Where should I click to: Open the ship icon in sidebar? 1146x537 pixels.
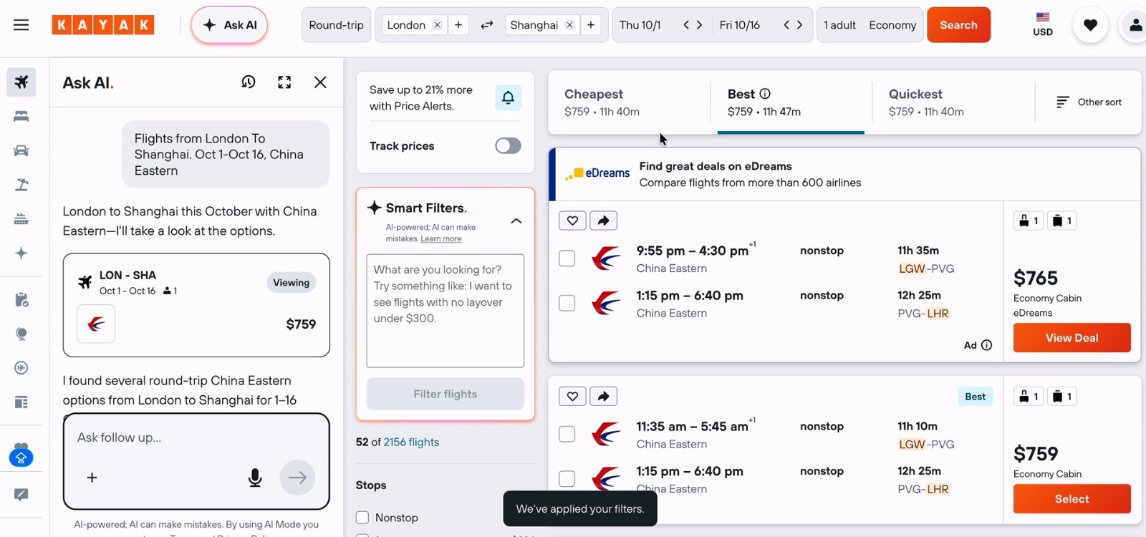[x=21, y=219]
